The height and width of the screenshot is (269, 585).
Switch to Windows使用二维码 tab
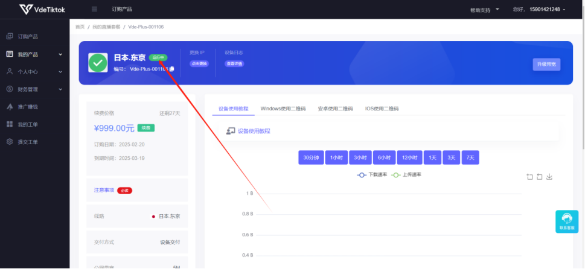pyautogui.click(x=283, y=109)
